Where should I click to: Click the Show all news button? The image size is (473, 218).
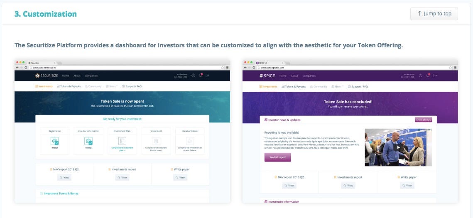click(424, 120)
